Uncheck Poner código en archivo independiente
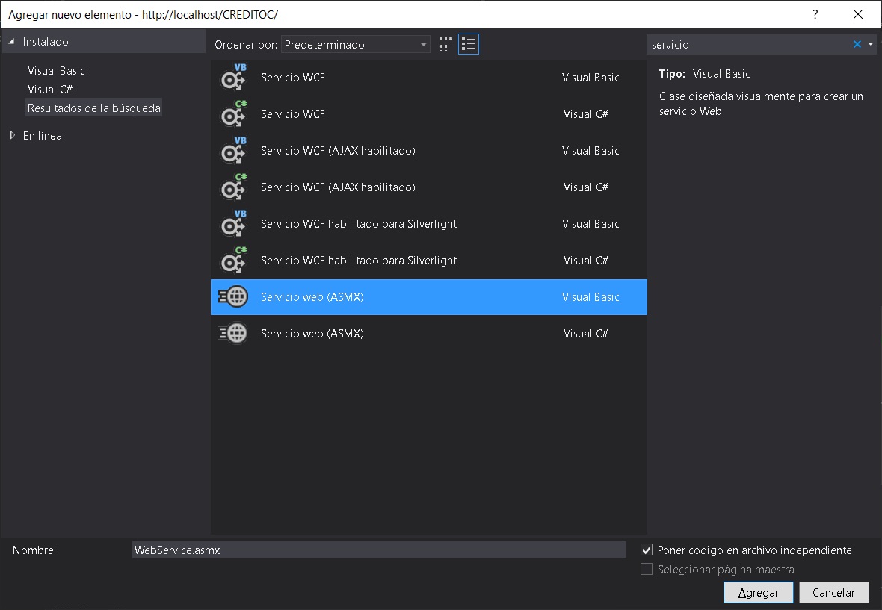 pos(647,550)
